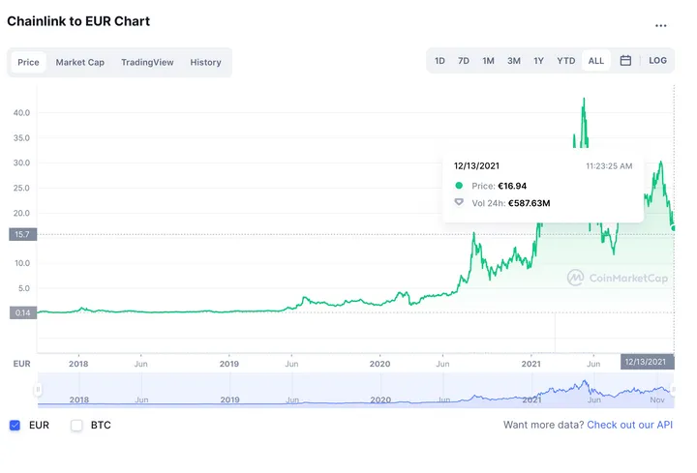
Task: Choose the 1M time range
Action: [x=488, y=61]
